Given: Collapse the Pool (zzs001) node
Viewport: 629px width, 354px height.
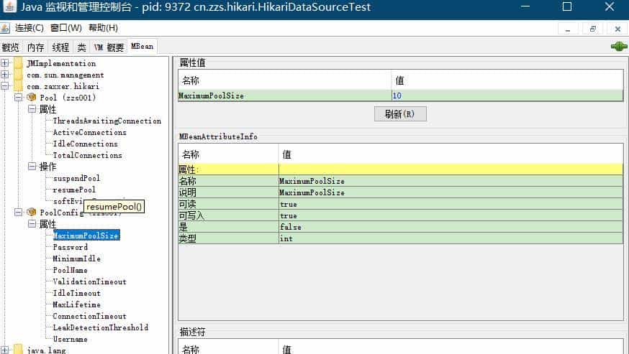Looking at the screenshot, I should (19, 98).
